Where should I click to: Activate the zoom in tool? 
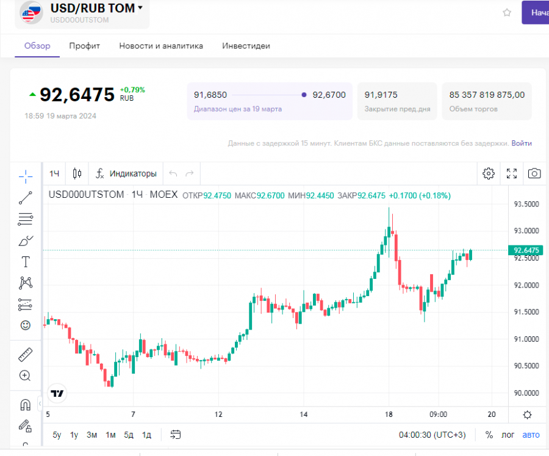point(26,375)
